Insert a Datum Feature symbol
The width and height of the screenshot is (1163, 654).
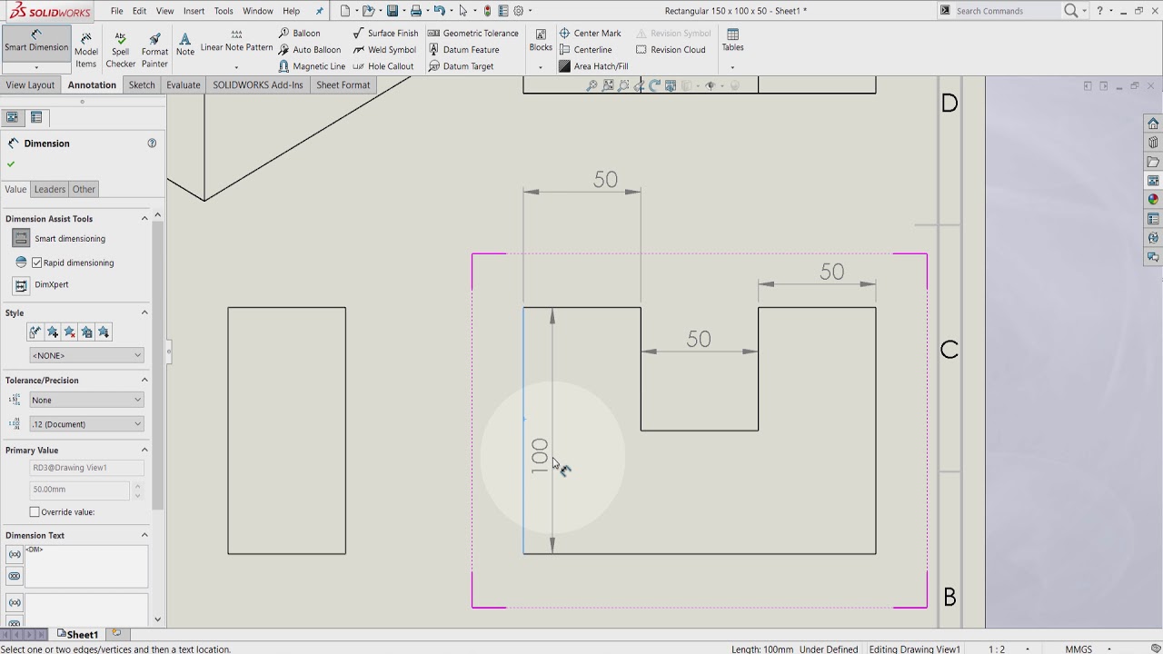click(463, 50)
